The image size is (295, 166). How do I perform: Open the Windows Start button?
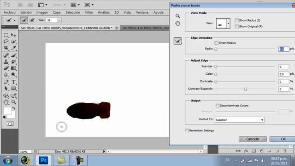pyautogui.click(x=7, y=160)
